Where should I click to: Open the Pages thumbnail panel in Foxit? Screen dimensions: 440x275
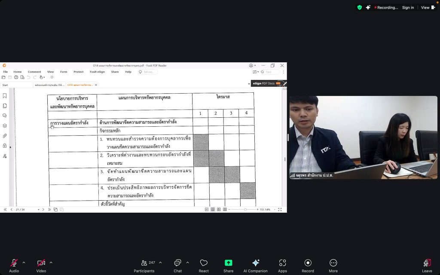click(x=5, y=106)
